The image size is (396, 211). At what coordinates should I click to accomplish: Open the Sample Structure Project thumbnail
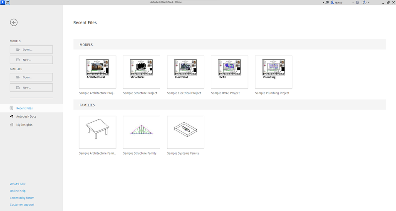coord(141,72)
